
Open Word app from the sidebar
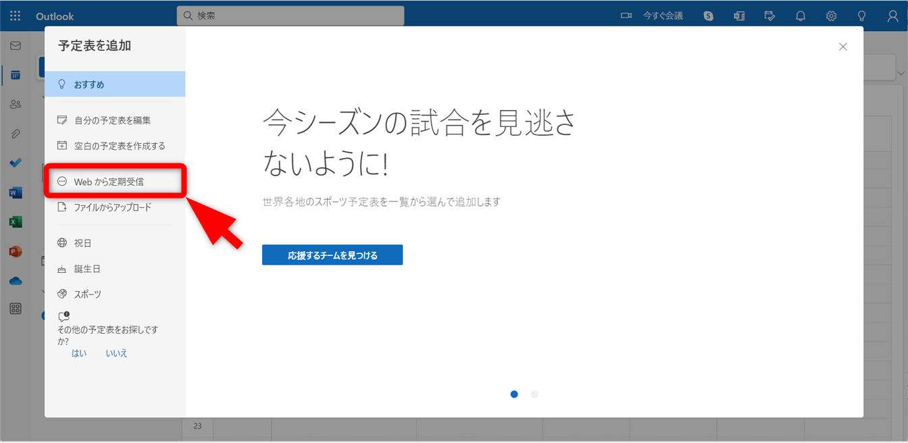[15, 193]
